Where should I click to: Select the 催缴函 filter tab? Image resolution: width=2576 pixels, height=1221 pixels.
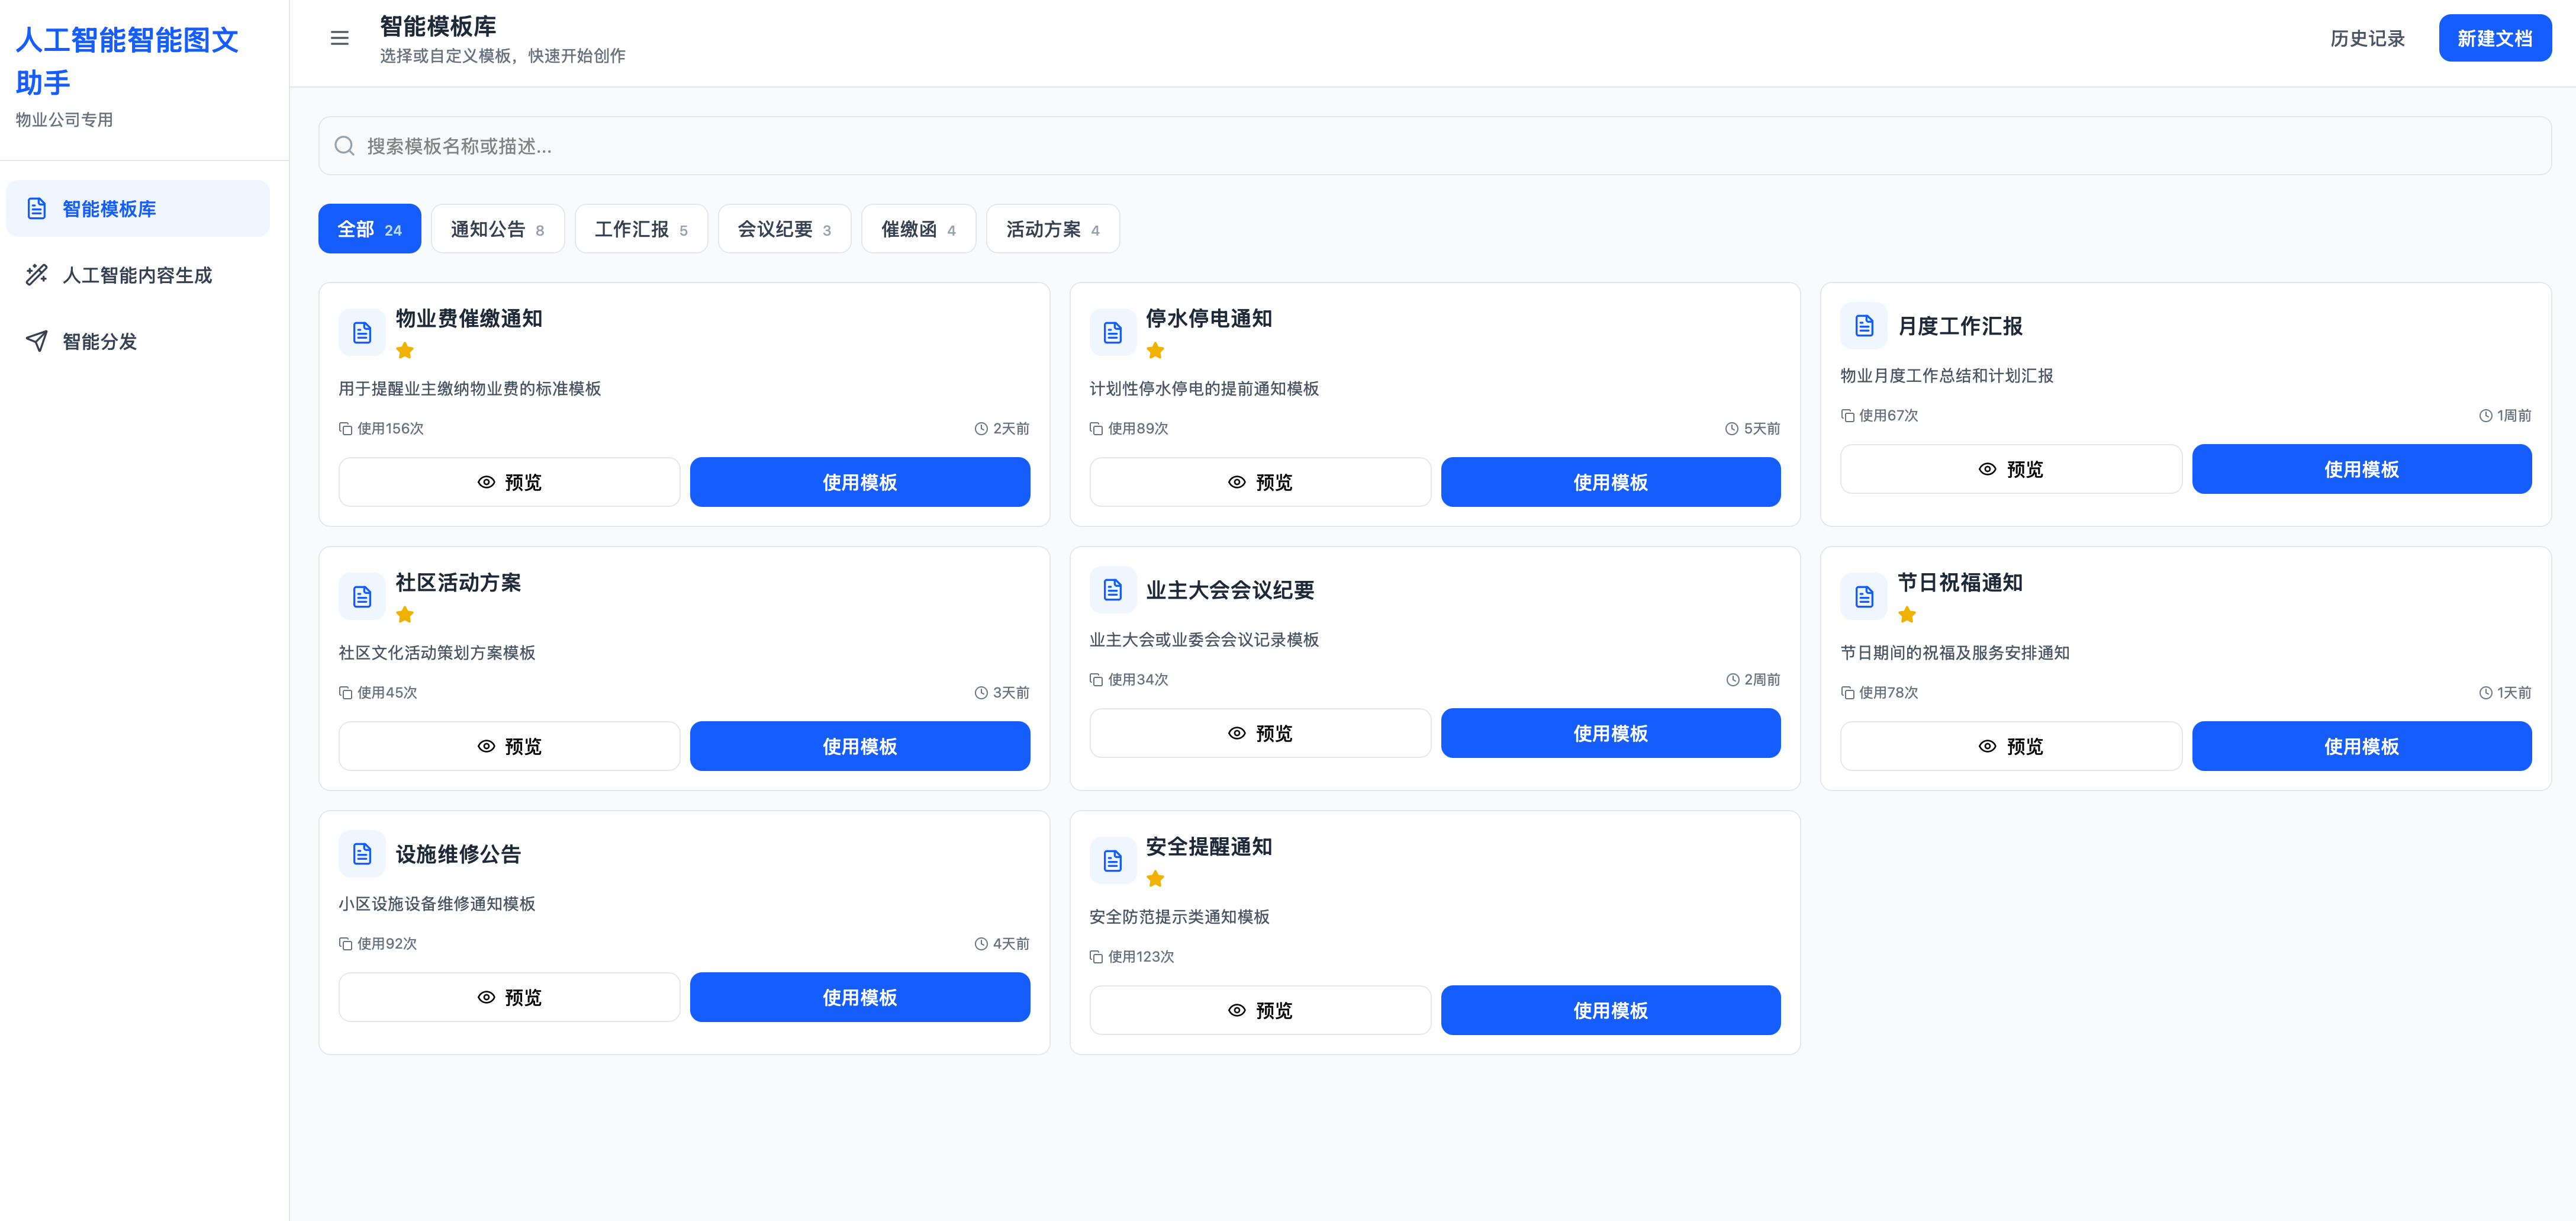[x=919, y=229]
